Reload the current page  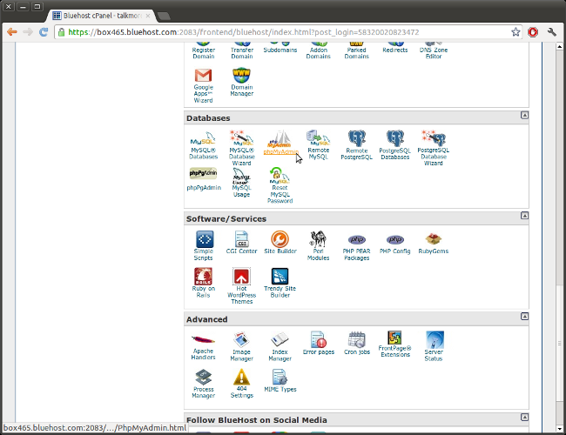click(x=44, y=32)
